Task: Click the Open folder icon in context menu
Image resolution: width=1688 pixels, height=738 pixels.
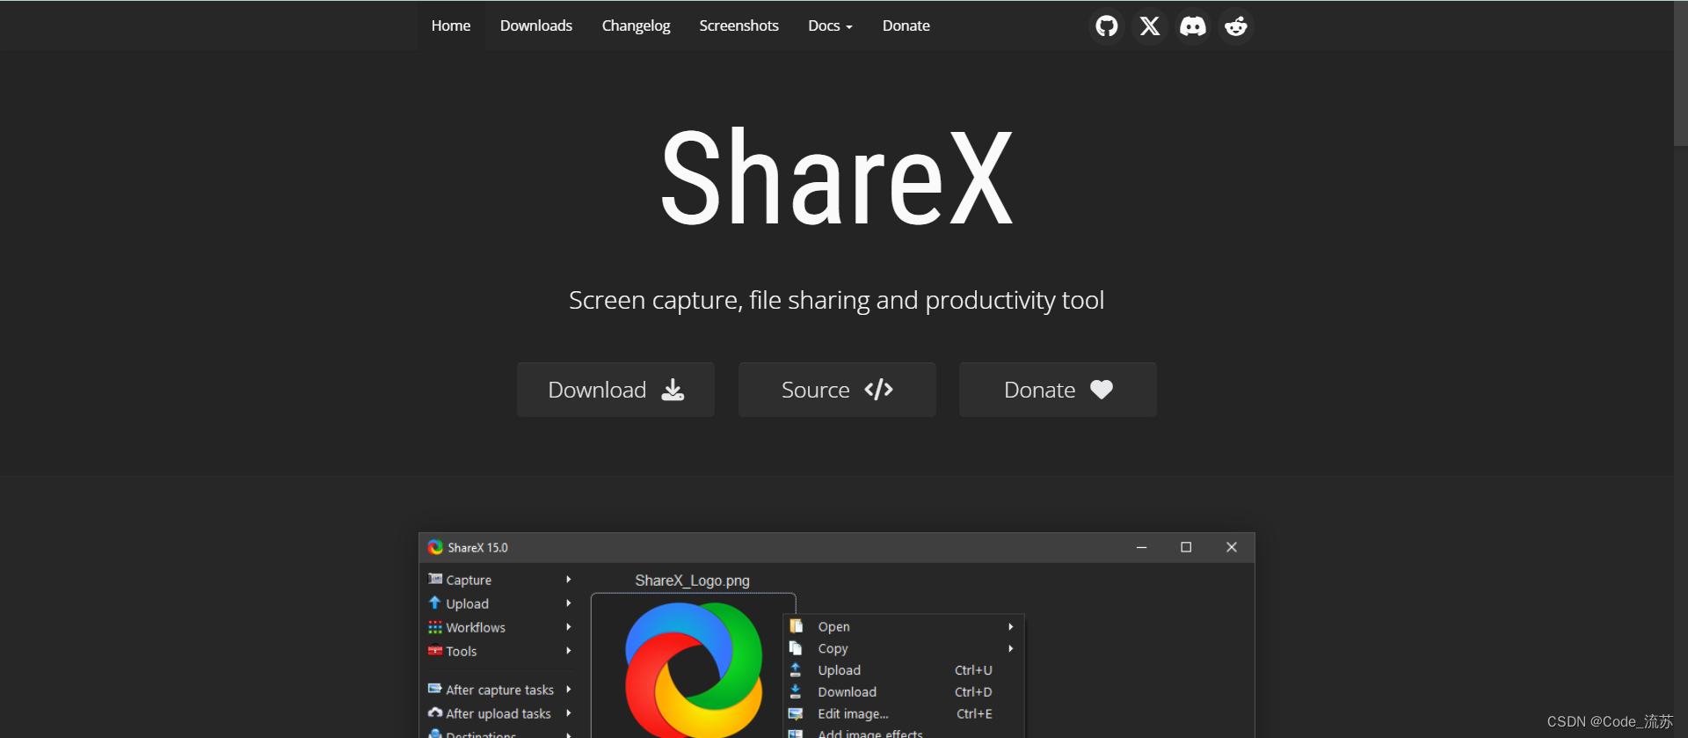Action: pyautogui.click(x=796, y=626)
